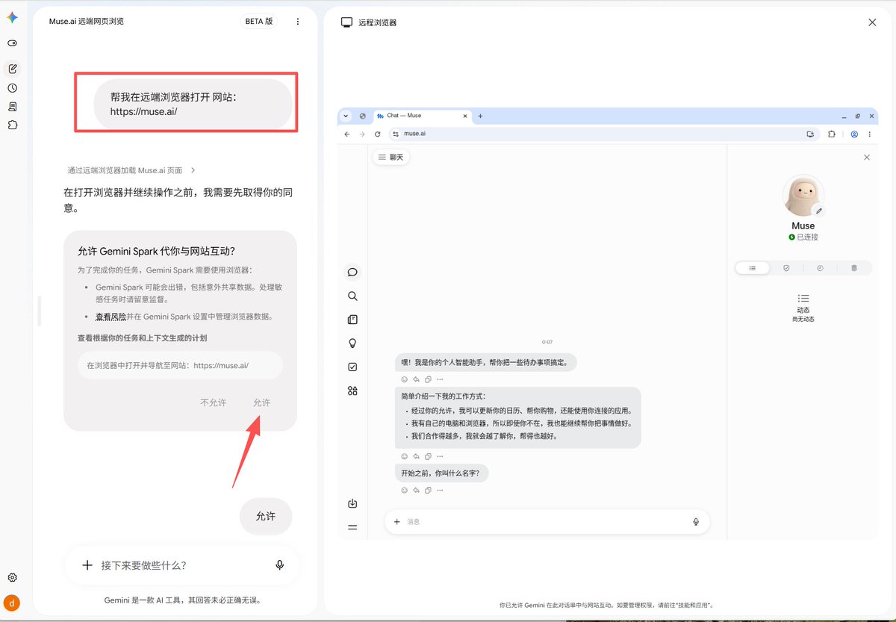Go forward in remote browser
This screenshot has height=622, width=896.
(x=362, y=134)
